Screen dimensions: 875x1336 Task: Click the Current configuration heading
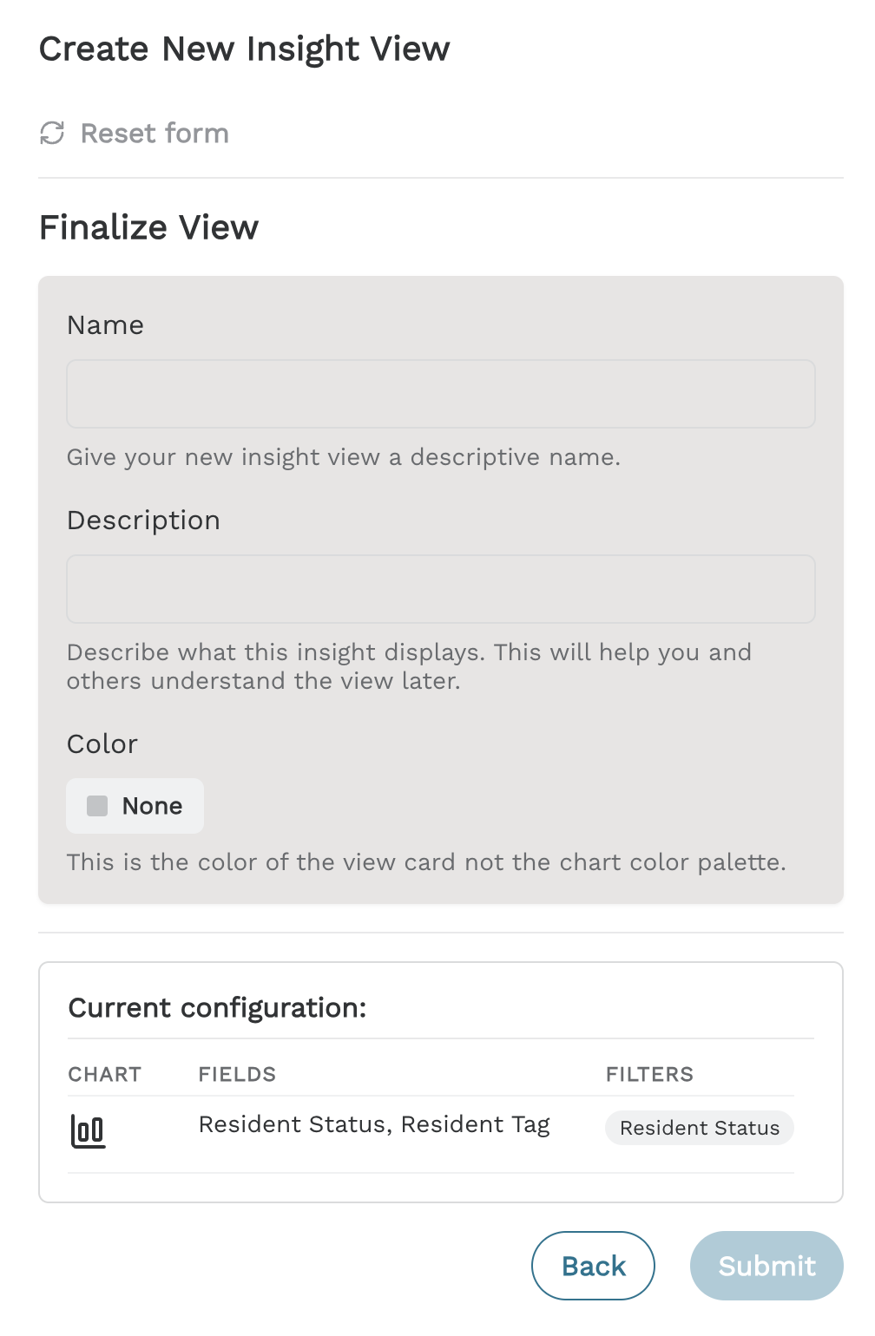click(217, 1008)
